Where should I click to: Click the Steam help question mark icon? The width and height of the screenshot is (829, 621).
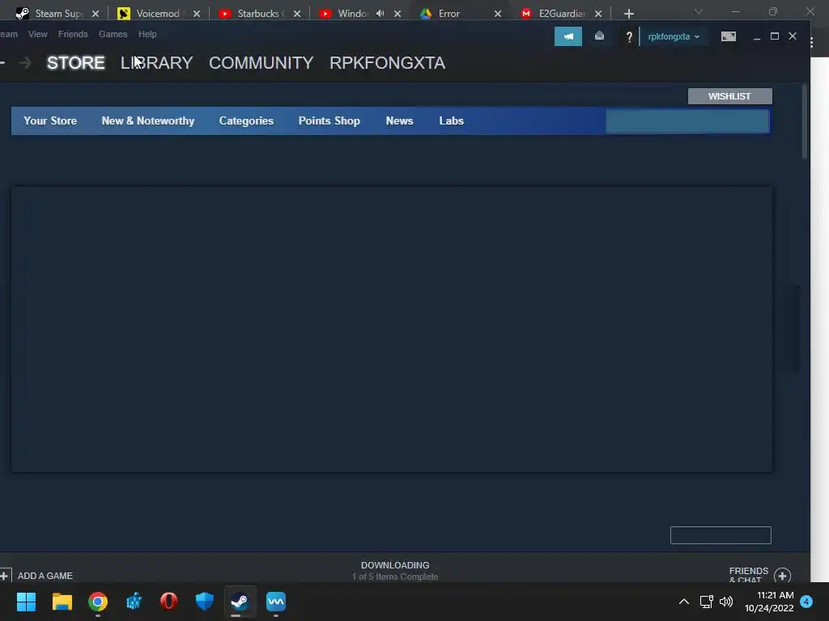(x=628, y=37)
